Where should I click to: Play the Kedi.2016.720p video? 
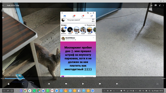[x=83, y=84]
